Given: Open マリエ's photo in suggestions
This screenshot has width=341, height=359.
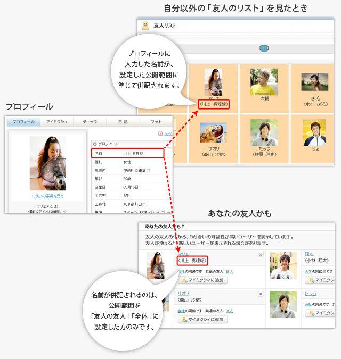Looking at the screenshot, I should click(156, 265).
